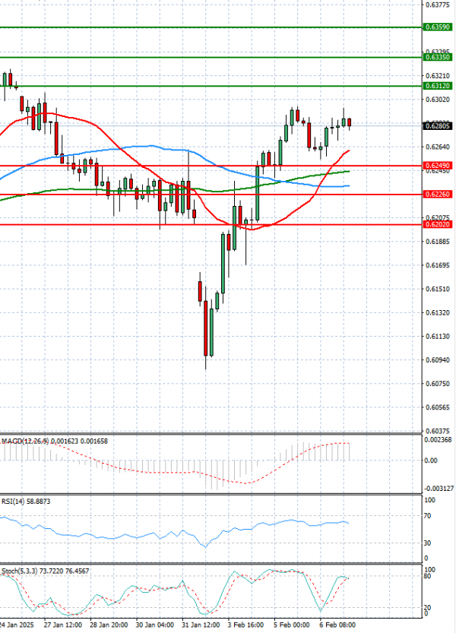Viewport: 456px width, 633px height.
Task: Select the black current price tag 0.62805
Action: (438, 126)
